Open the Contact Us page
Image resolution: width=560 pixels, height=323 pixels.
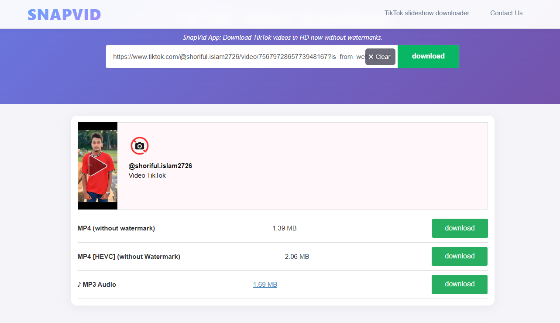point(506,13)
